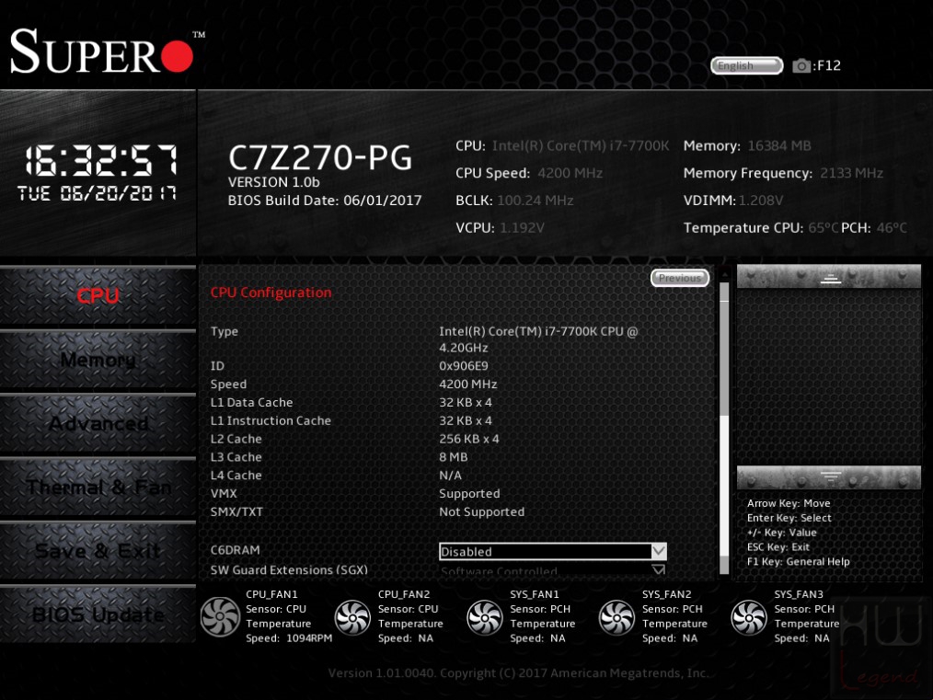
Task: Click the Intel Core i7-7700K CPU header text
Action: [581, 145]
